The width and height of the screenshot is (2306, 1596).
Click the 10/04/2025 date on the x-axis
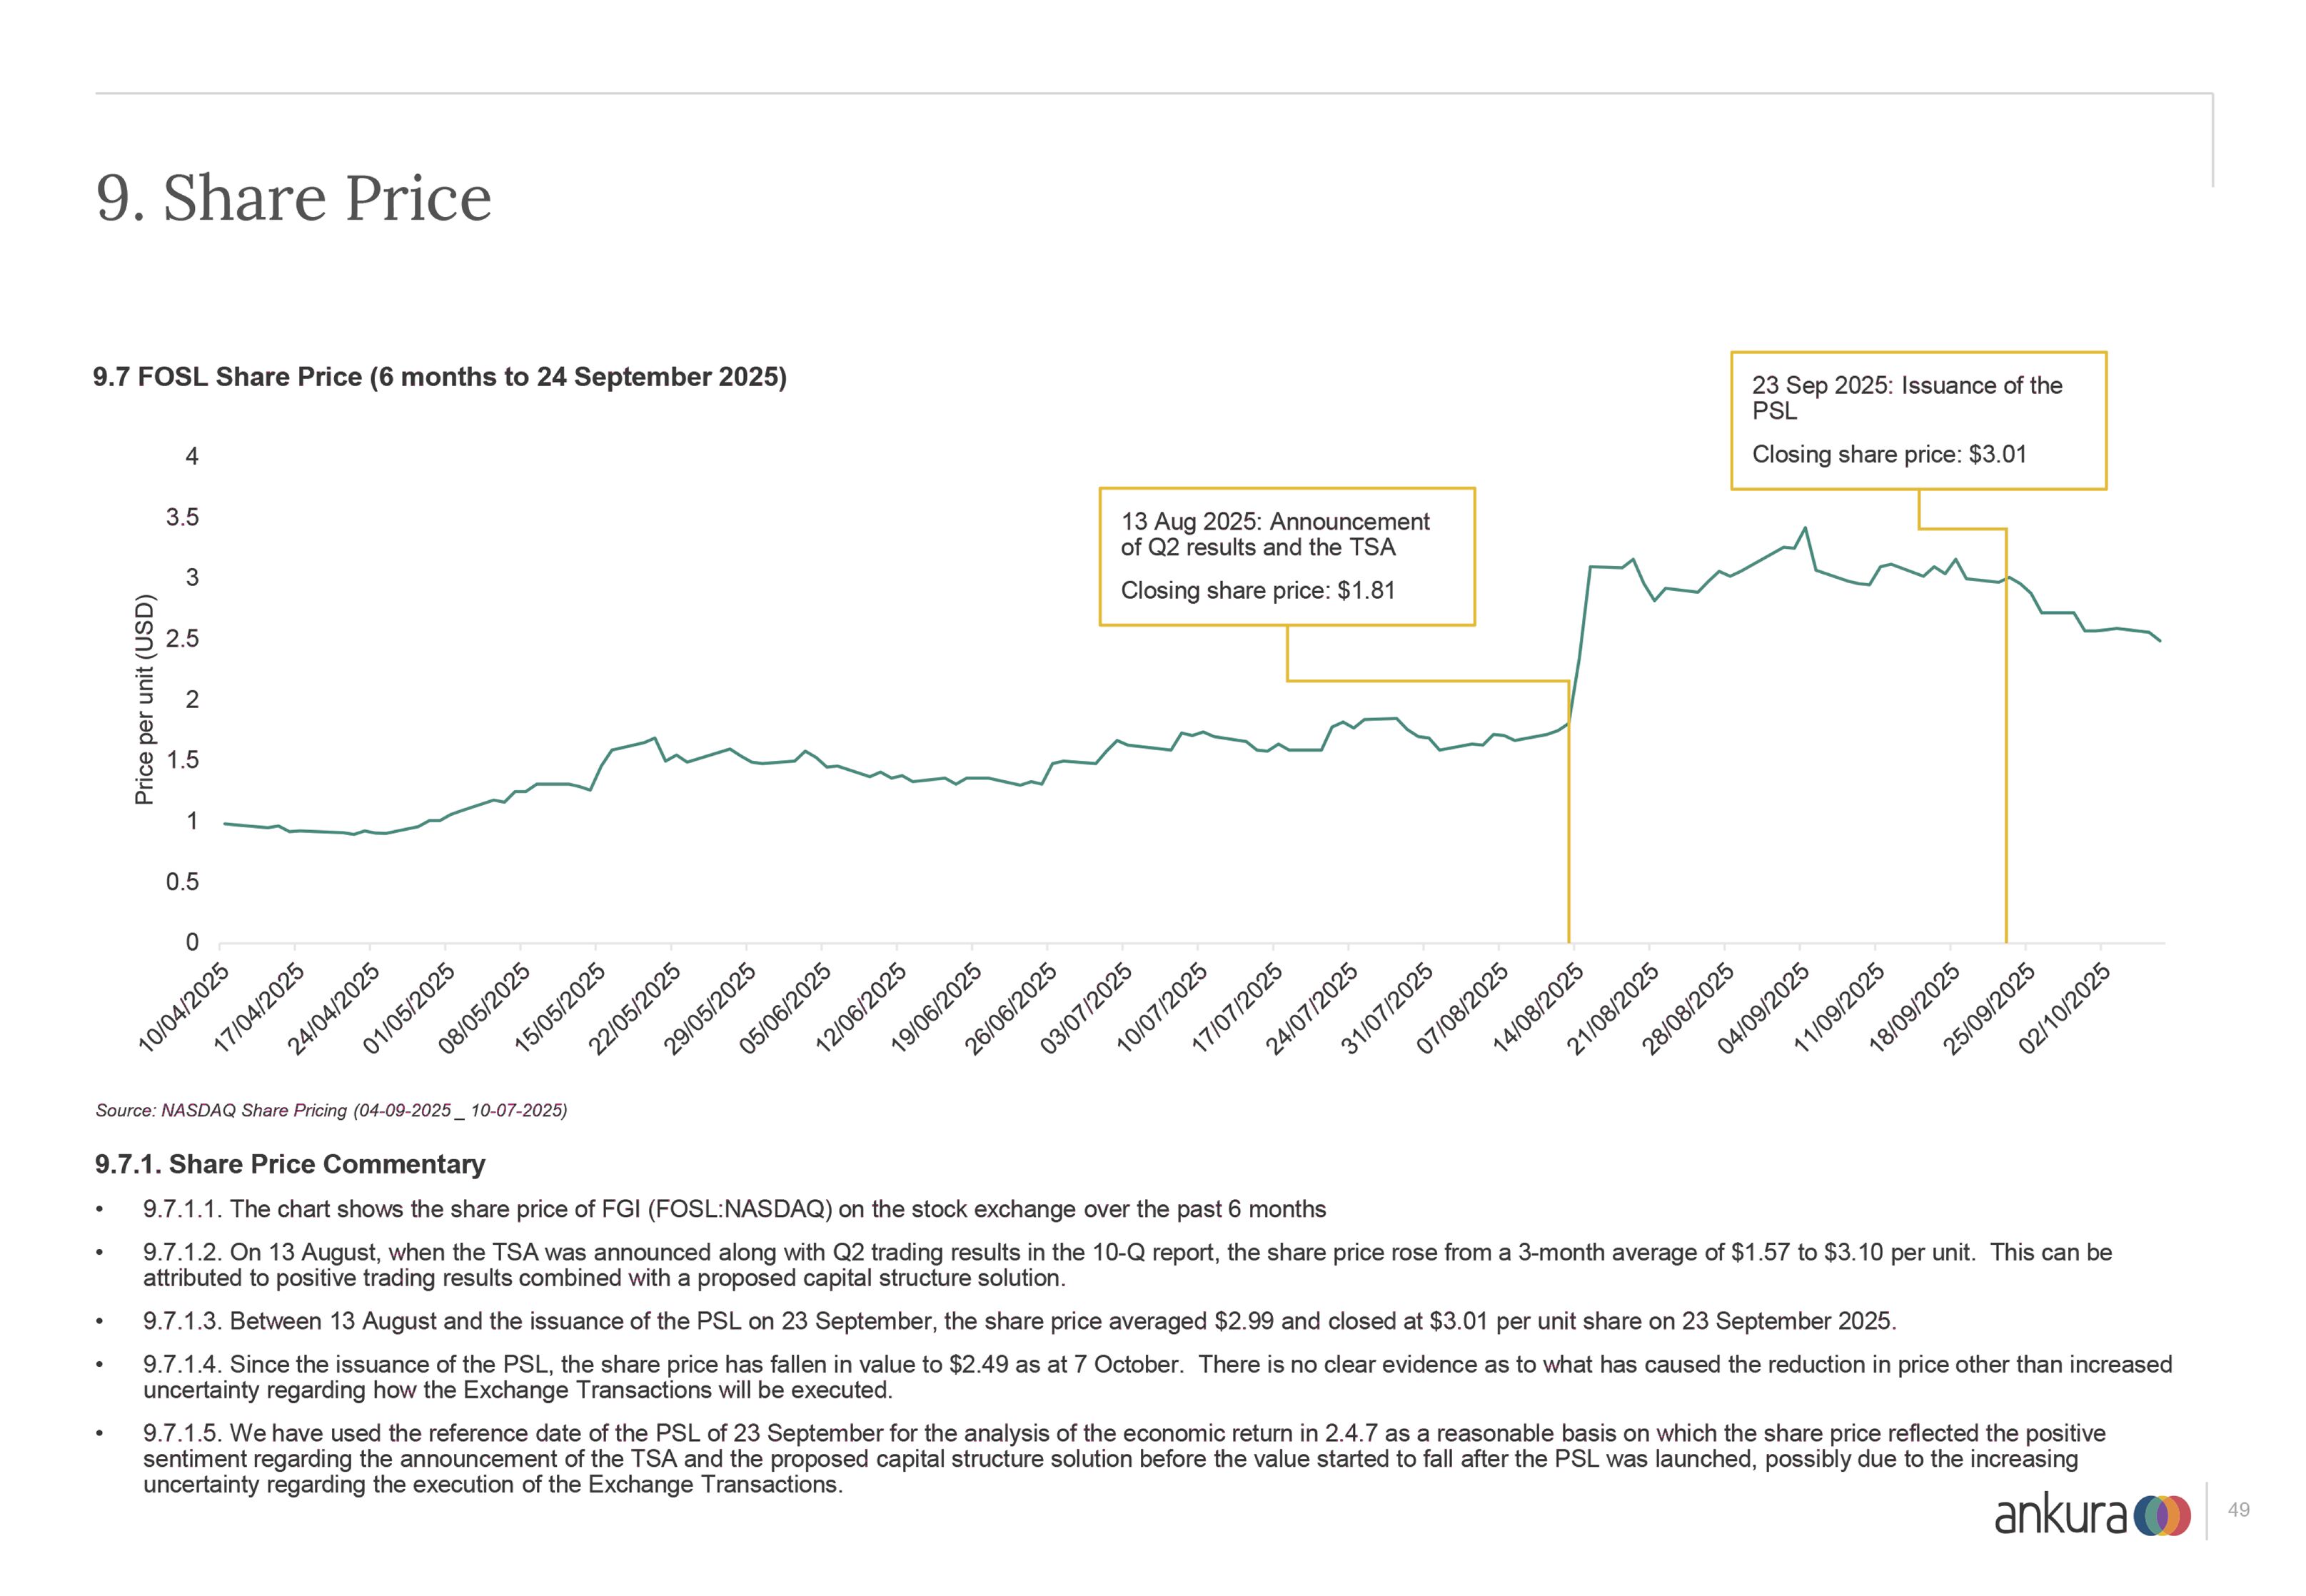[184, 1007]
